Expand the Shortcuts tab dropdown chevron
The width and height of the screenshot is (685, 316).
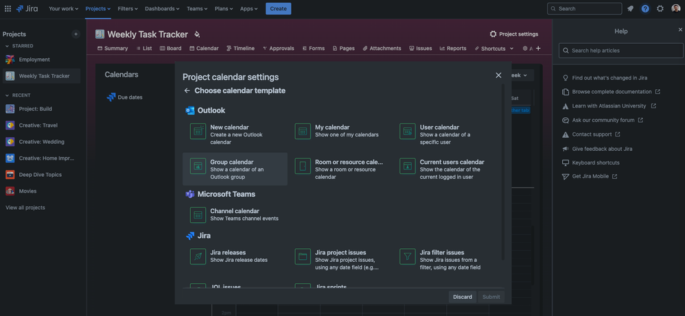click(x=511, y=49)
